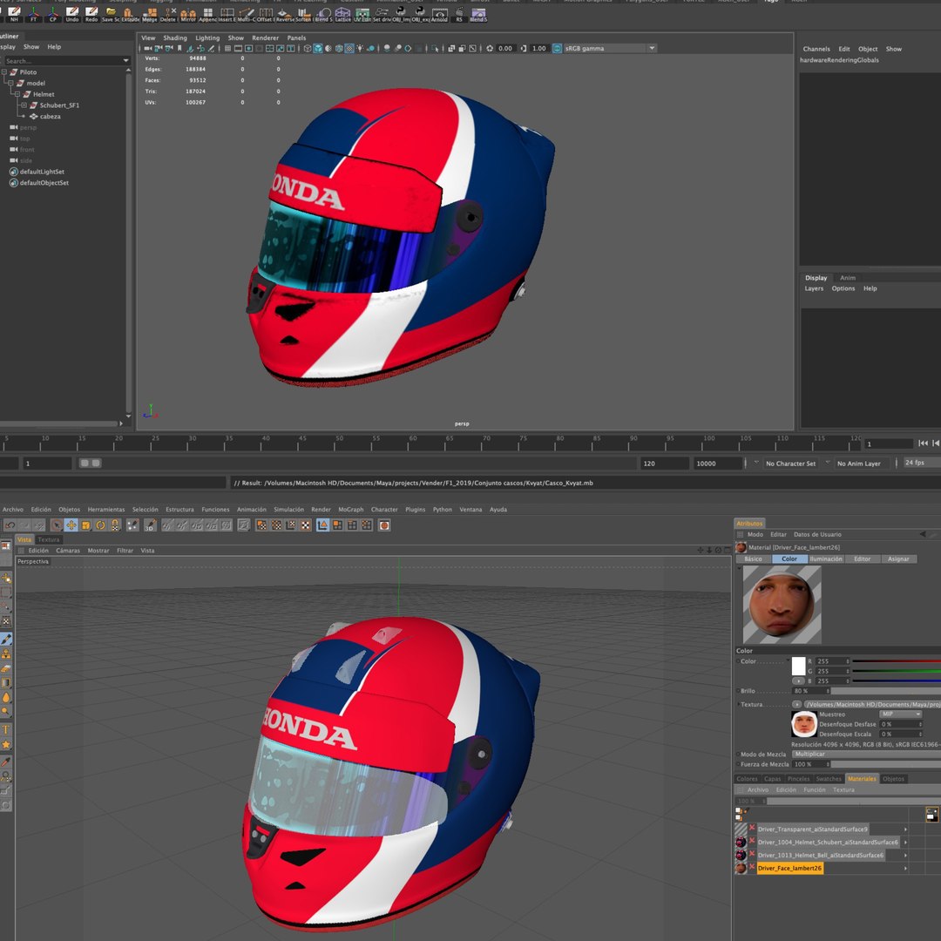Open the Herramientas menu in Cinema 4D

(106, 510)
